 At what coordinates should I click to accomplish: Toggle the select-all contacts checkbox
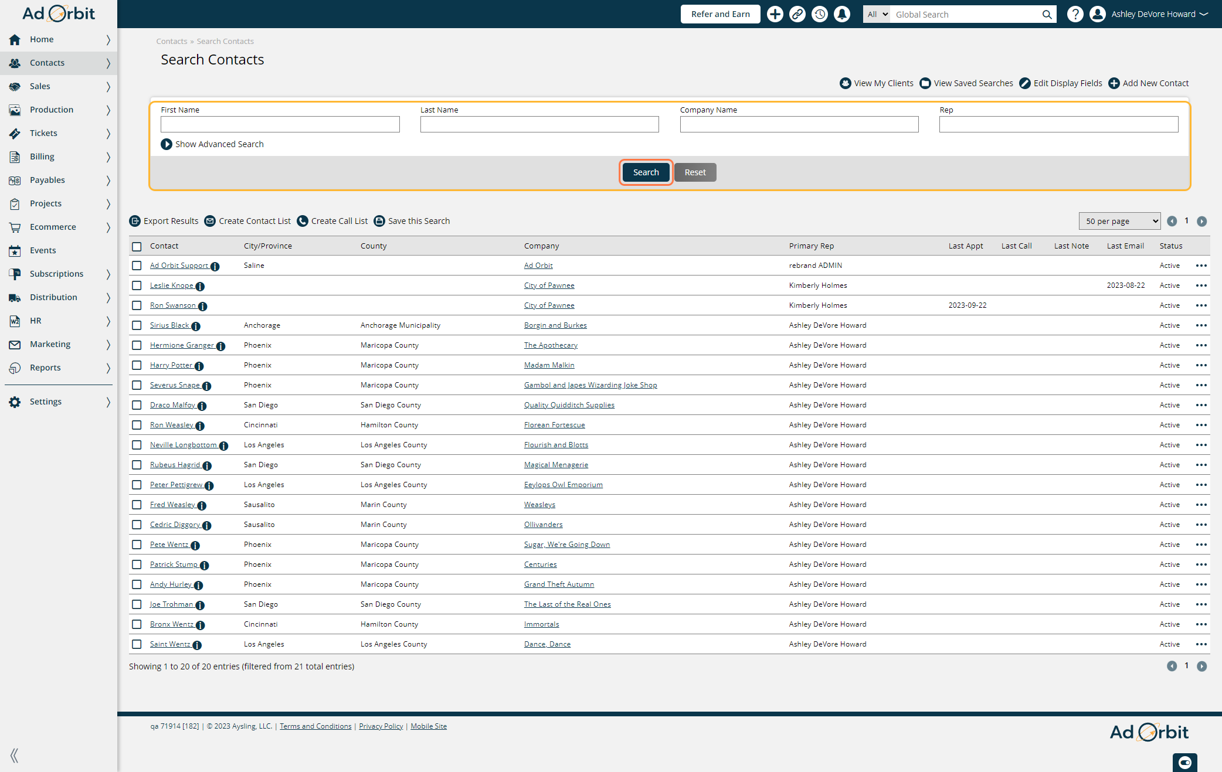(x=137, y=246)
